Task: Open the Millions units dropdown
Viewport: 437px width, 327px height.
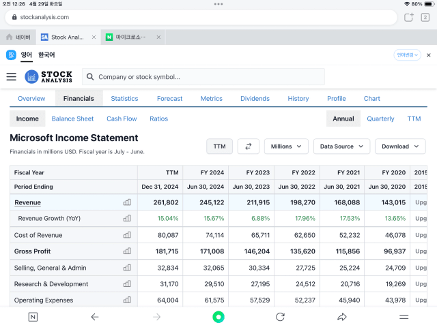Action: point(286,146)
